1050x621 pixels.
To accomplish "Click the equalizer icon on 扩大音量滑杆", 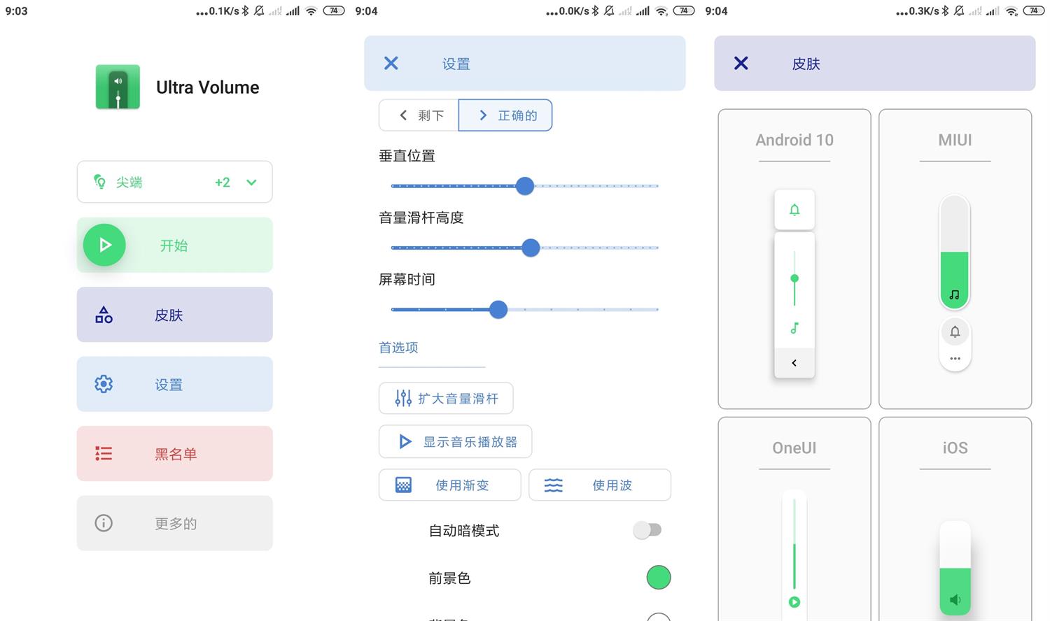I will pyautogui.click(x=403, y=399).
